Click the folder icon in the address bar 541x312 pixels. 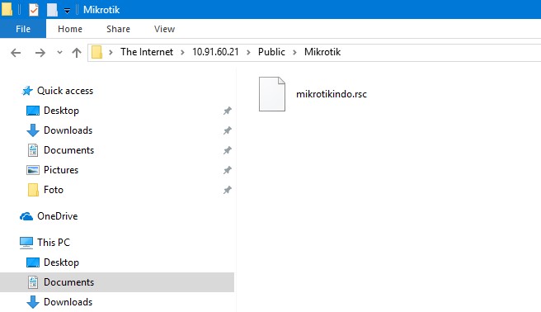[96, 52]
